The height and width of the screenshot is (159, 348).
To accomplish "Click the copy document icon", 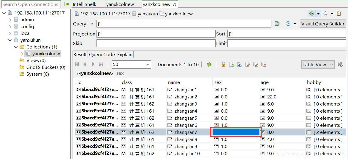I will (256, 64).
